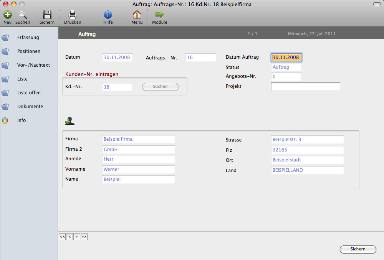Image resolution: width=384 pixels, height=260 pixels.
Task: Click the Sichern floppy disk icon
Action: [x=47, y=15]
